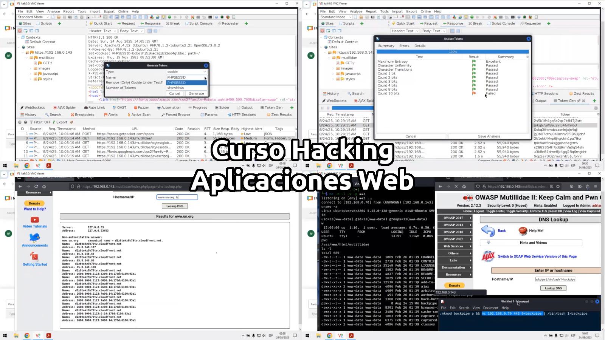605x340 pixels.
Task: Expand the OWASP 2007 side menu
Action: coord(455,239)
